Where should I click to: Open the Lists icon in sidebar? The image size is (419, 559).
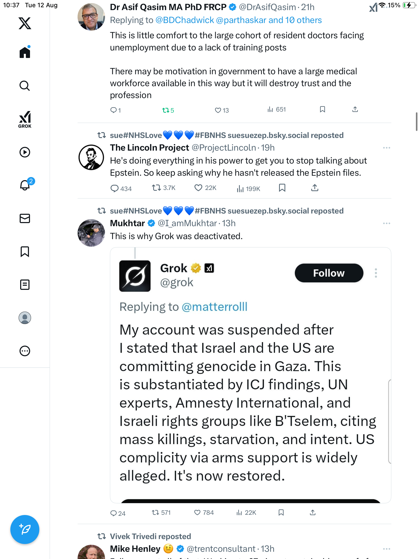25,285
